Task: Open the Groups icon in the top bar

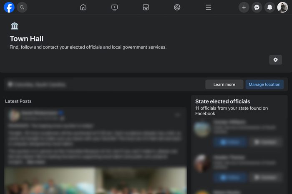Action: pyautogui.click(x=177, y=7)
